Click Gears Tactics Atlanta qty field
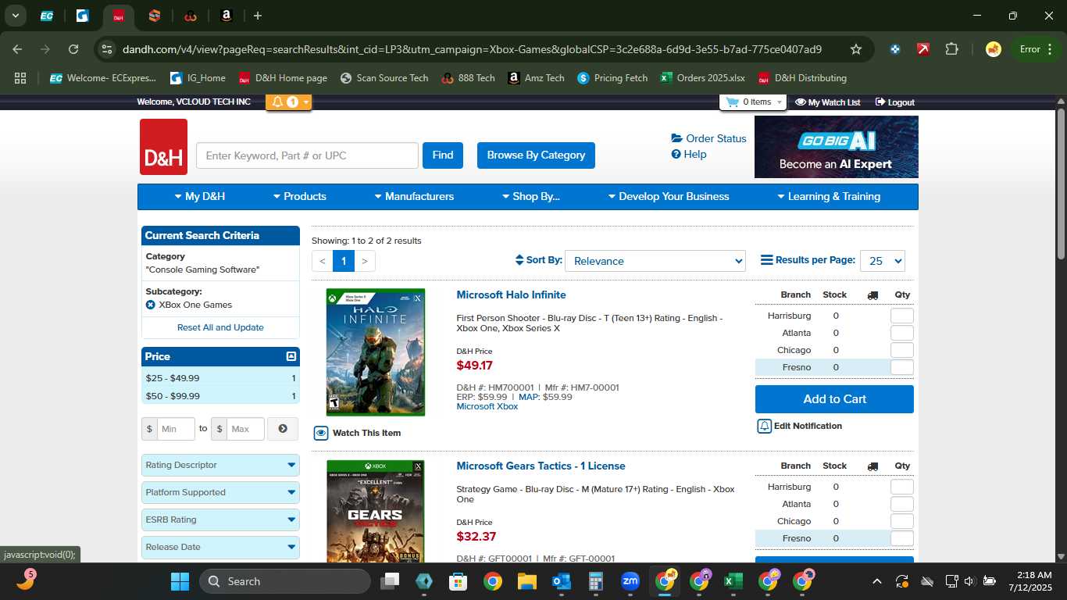Viewport: 1067px width, 600px height. (902, 504)
